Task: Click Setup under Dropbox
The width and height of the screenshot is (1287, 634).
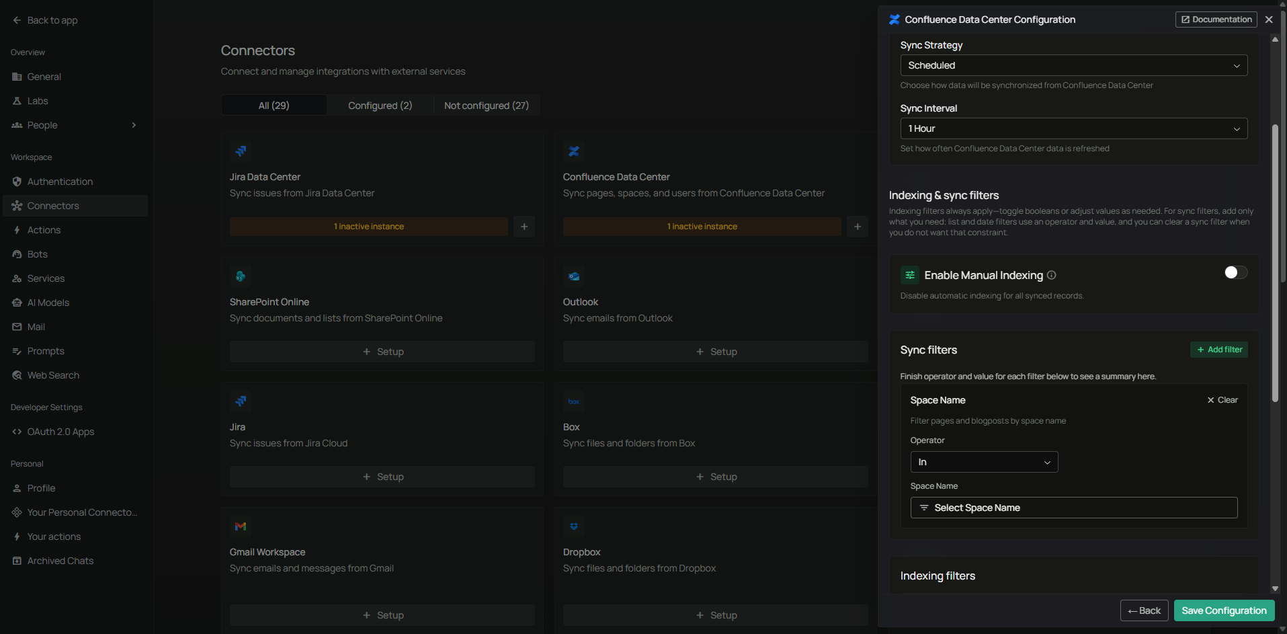Action: tap(716, 615)
